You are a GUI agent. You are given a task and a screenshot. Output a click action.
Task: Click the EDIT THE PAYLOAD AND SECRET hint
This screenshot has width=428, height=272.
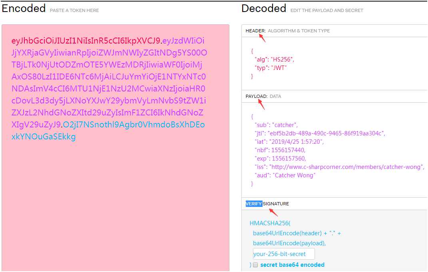pos(327,10)
